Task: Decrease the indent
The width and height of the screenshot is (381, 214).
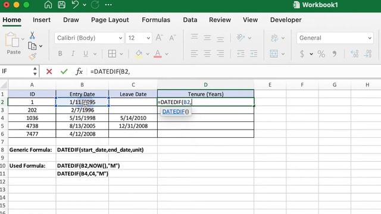Action: (x=241, y=53)
